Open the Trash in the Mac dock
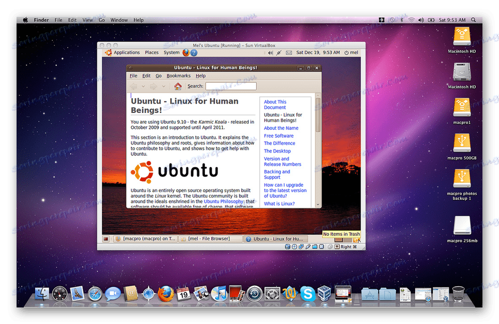Viewport: 499px width, 324px height. (458, 294)
